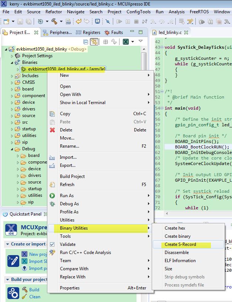Screen dimensions: 232x302
Task: Click the Build hammer icon
Action: tap(54, 21)
